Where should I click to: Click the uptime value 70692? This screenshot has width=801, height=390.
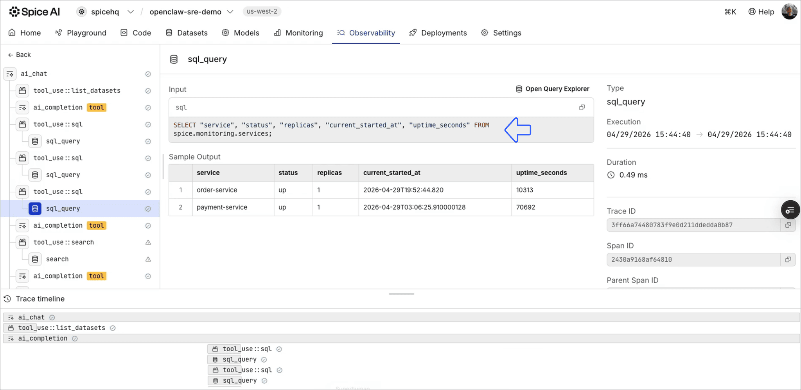point(525,207)
